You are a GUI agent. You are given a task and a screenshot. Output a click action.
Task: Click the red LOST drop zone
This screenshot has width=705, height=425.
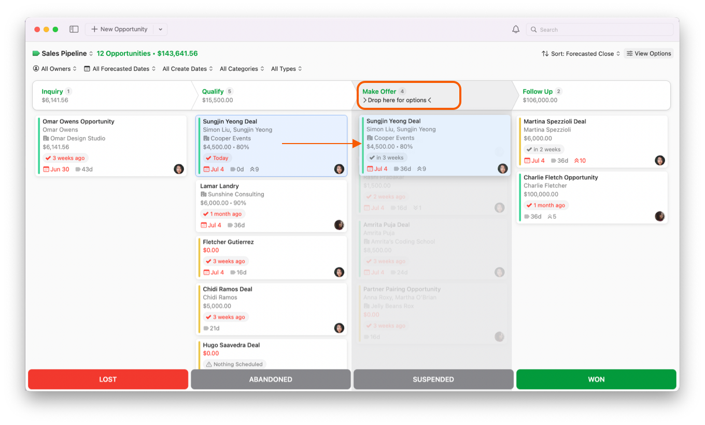(x=108, y=379)
